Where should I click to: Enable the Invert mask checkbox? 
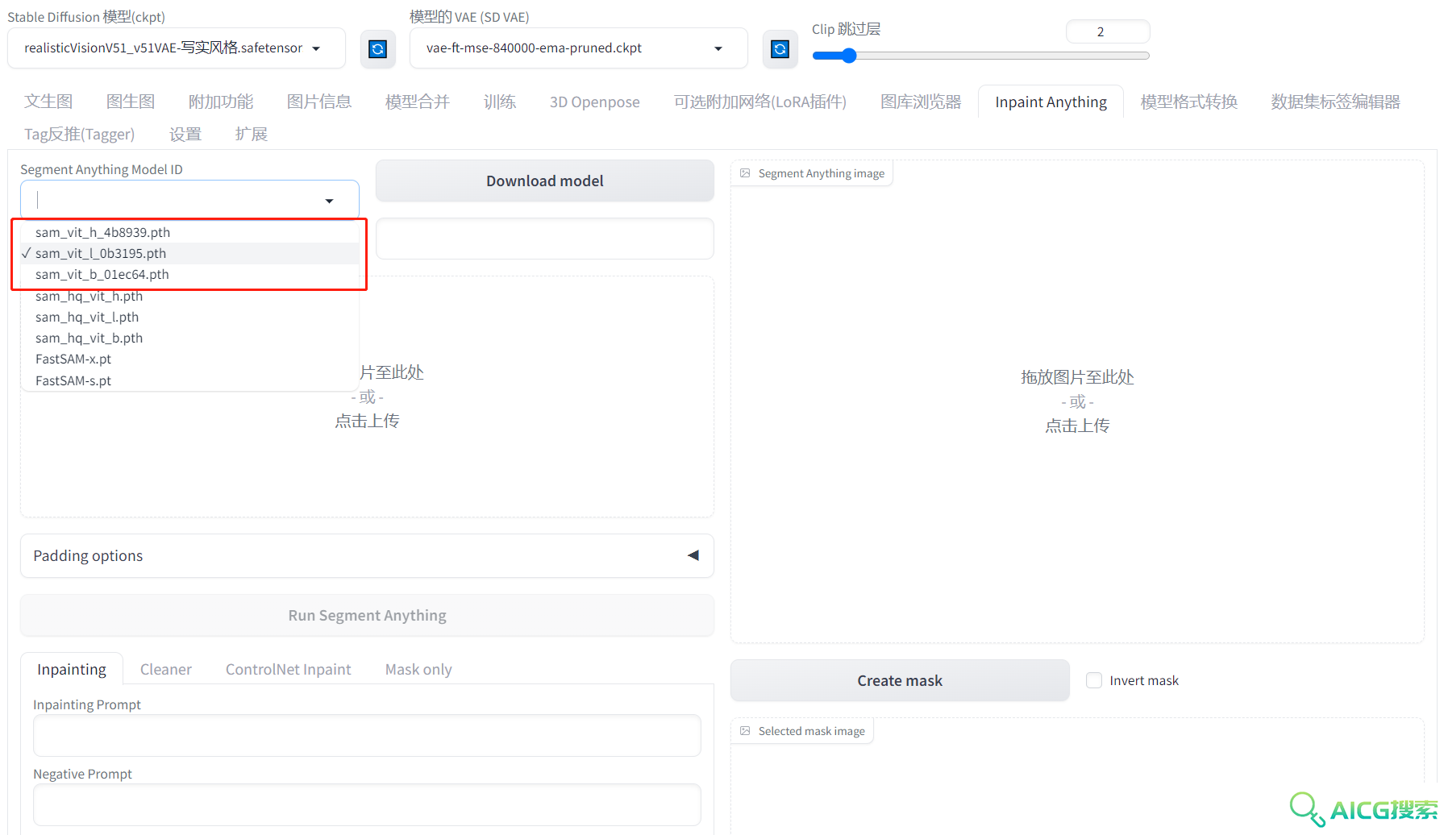pos(1094,680)
